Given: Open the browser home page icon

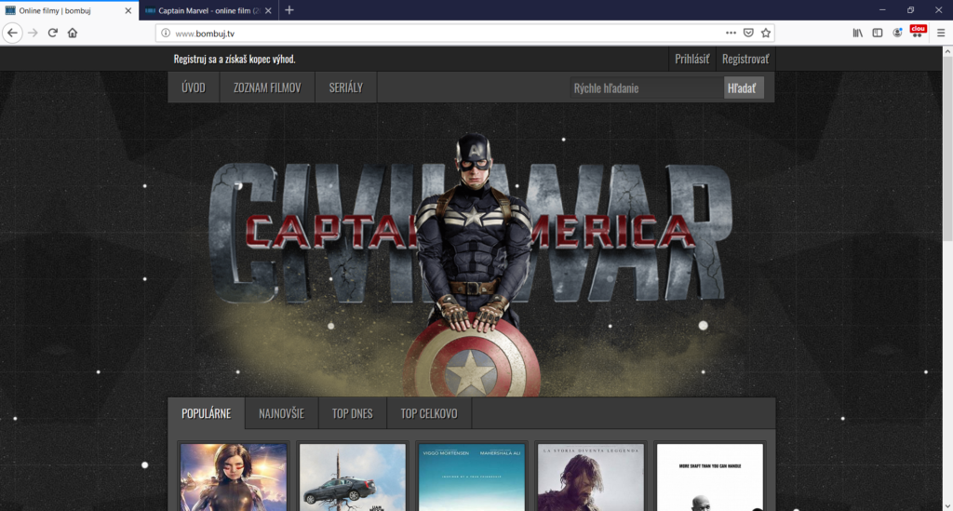Looking at the screenshot, I should [x=73, y=33].
